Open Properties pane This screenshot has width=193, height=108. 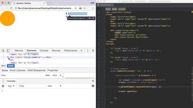click(x=53, y=70)
